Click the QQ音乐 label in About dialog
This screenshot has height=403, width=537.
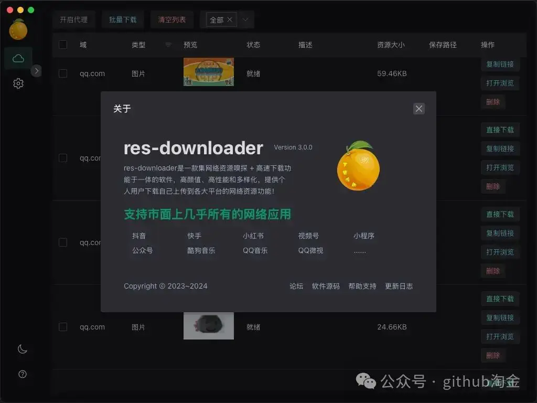[x=255, y=250]
